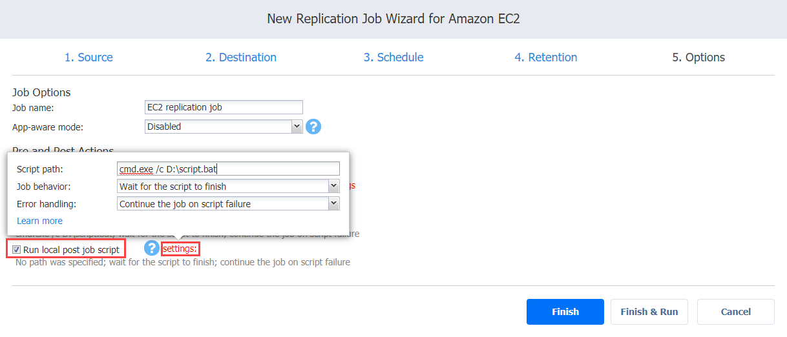Click the Finish button
Viewport: 787px width, 337px height.
[565, 312]
